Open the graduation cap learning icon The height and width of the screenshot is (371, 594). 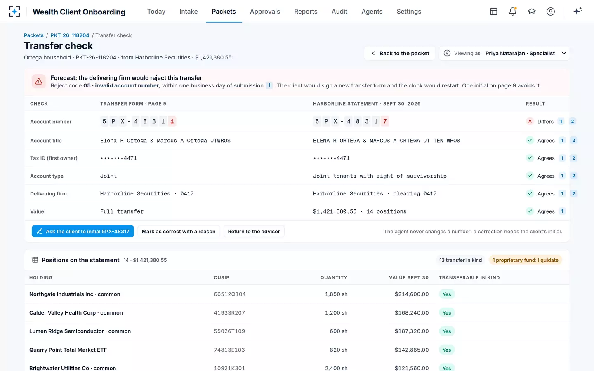click(x=532, y=12)
